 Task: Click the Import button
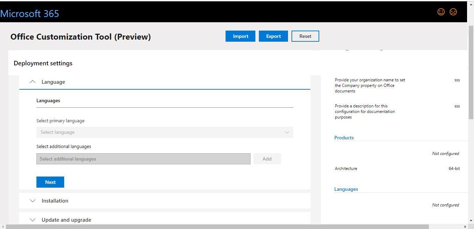(240, 36)
